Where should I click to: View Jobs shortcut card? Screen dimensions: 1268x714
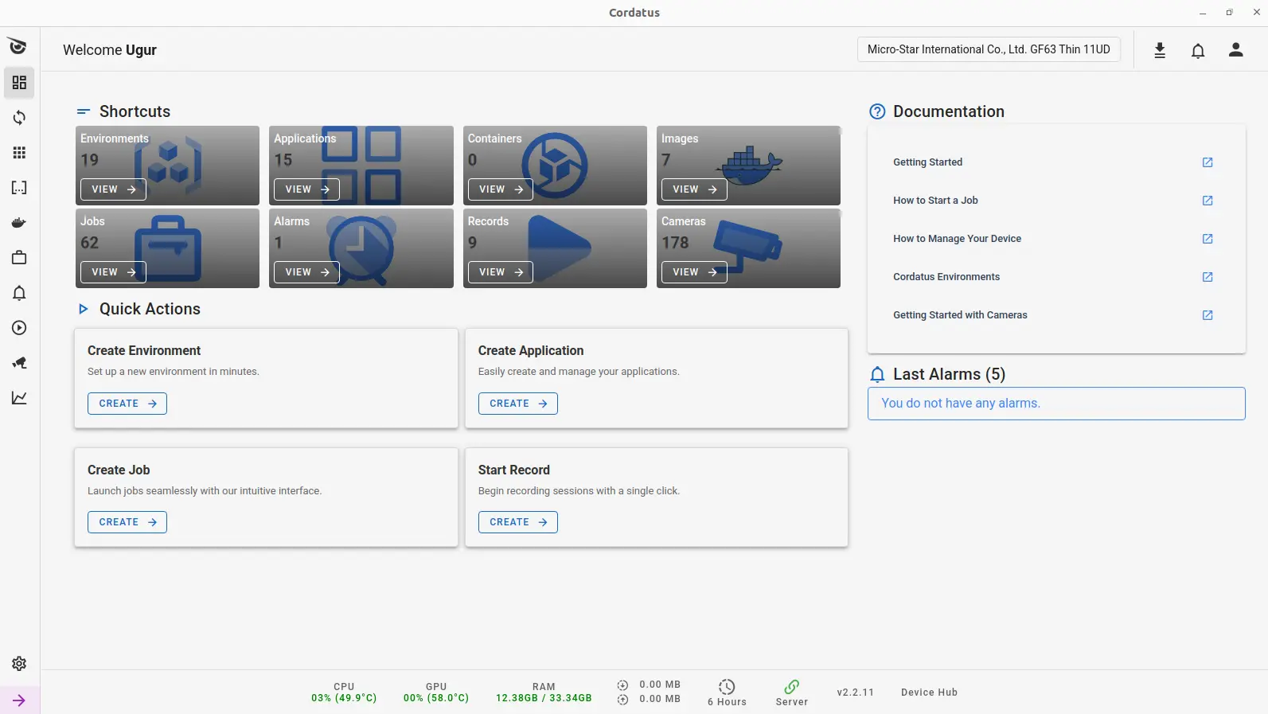[113, 272]
